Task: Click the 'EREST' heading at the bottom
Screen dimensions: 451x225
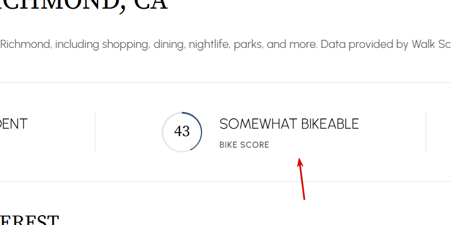Action: click(29, 221)
